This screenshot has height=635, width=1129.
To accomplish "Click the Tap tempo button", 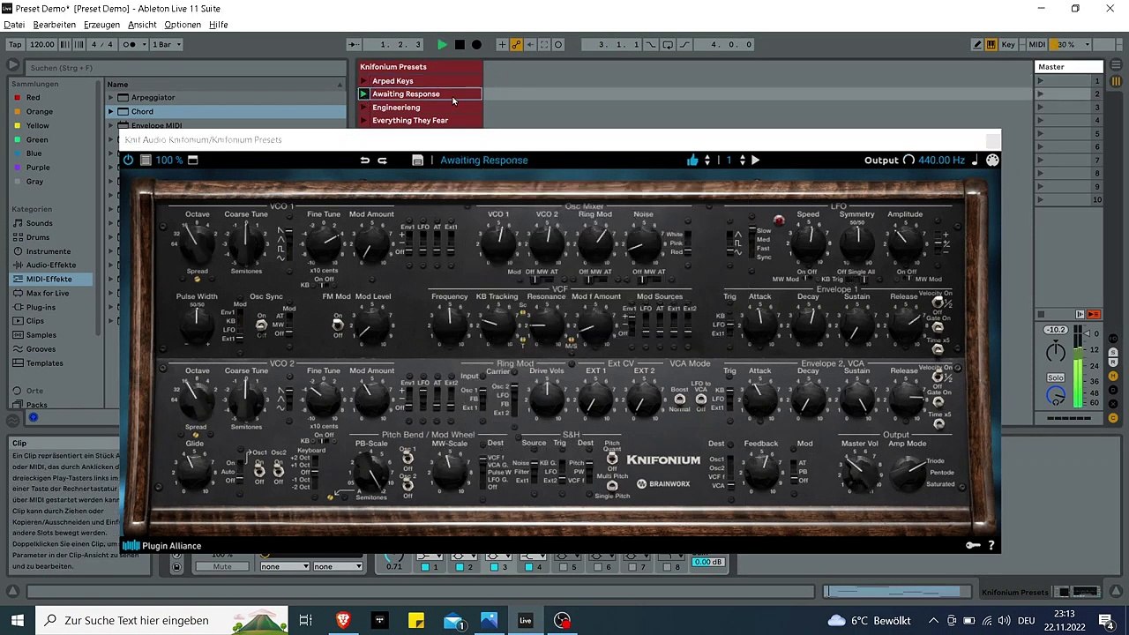I will [x=14, y=45].
